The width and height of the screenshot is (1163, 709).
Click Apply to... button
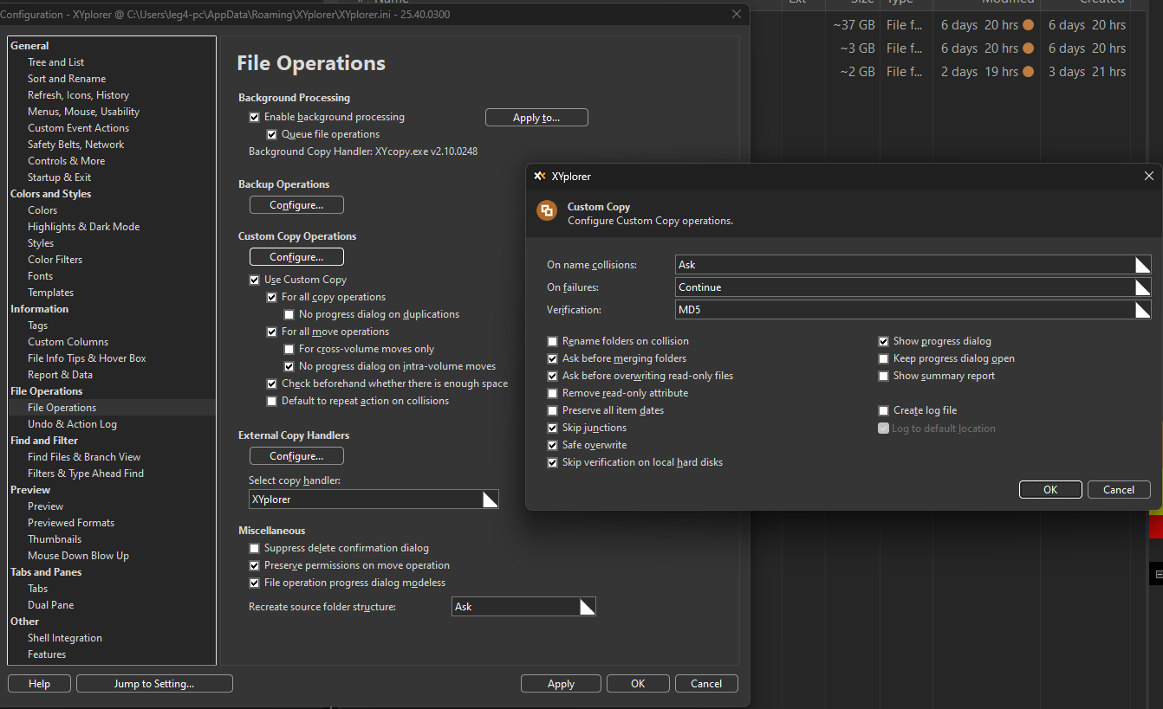pos(536,118)
